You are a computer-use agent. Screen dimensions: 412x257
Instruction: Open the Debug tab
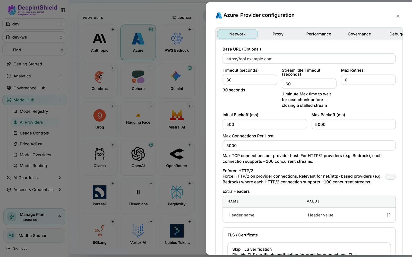point(396,34)
